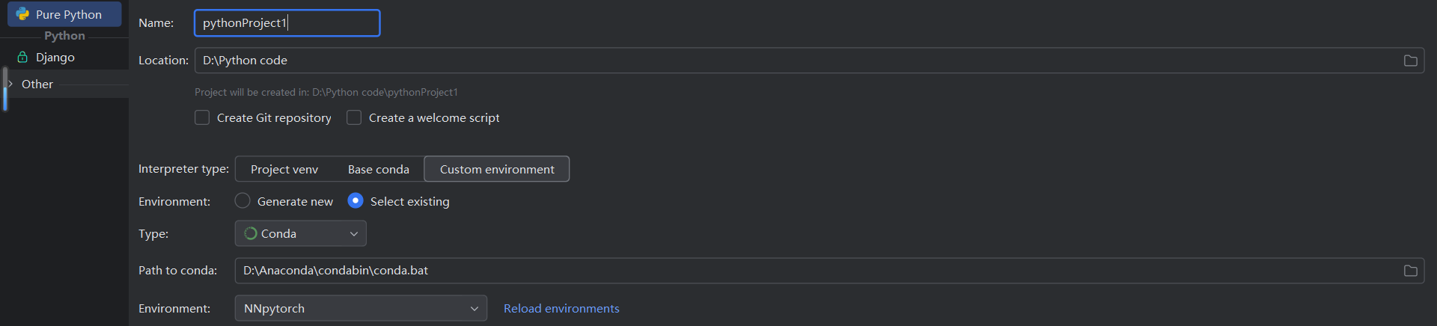Click the Conda spinner icon in Type

(x=251, y=233)
